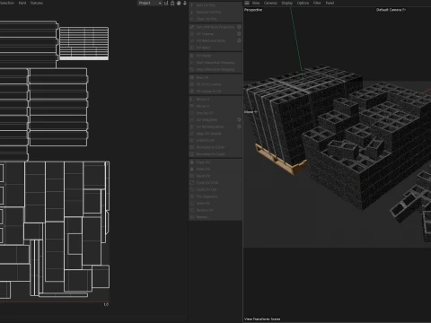Rotate with Cycle UV CCW
The image size is (431, 323).
tap(215, 183)
